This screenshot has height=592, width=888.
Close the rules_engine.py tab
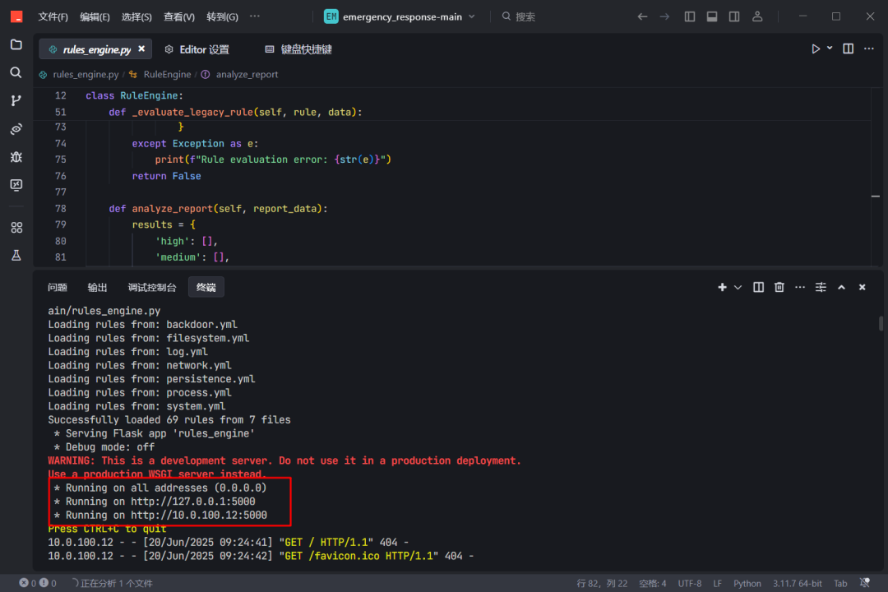click(141, 49)
